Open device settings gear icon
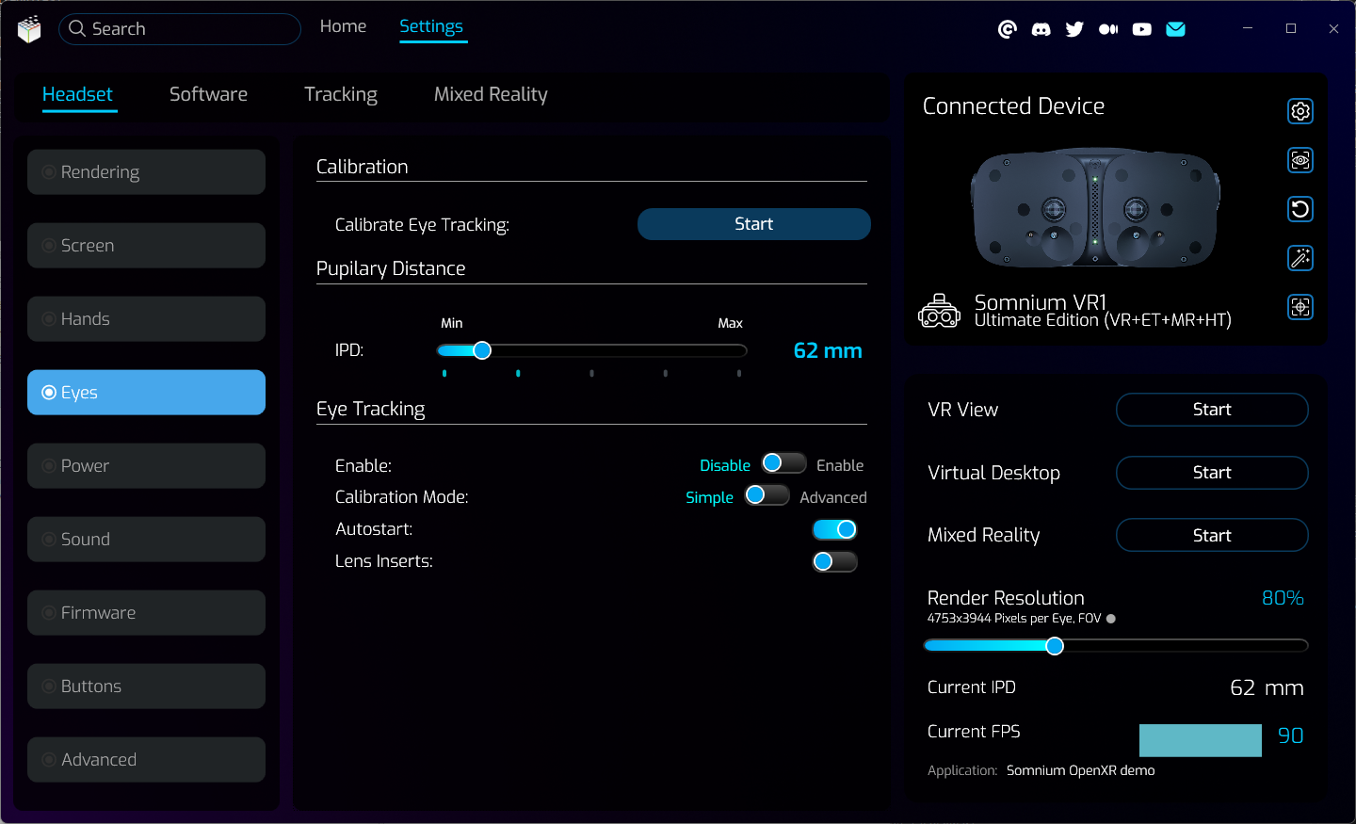Screen dimensions: 1356x824 [1300, 111]
